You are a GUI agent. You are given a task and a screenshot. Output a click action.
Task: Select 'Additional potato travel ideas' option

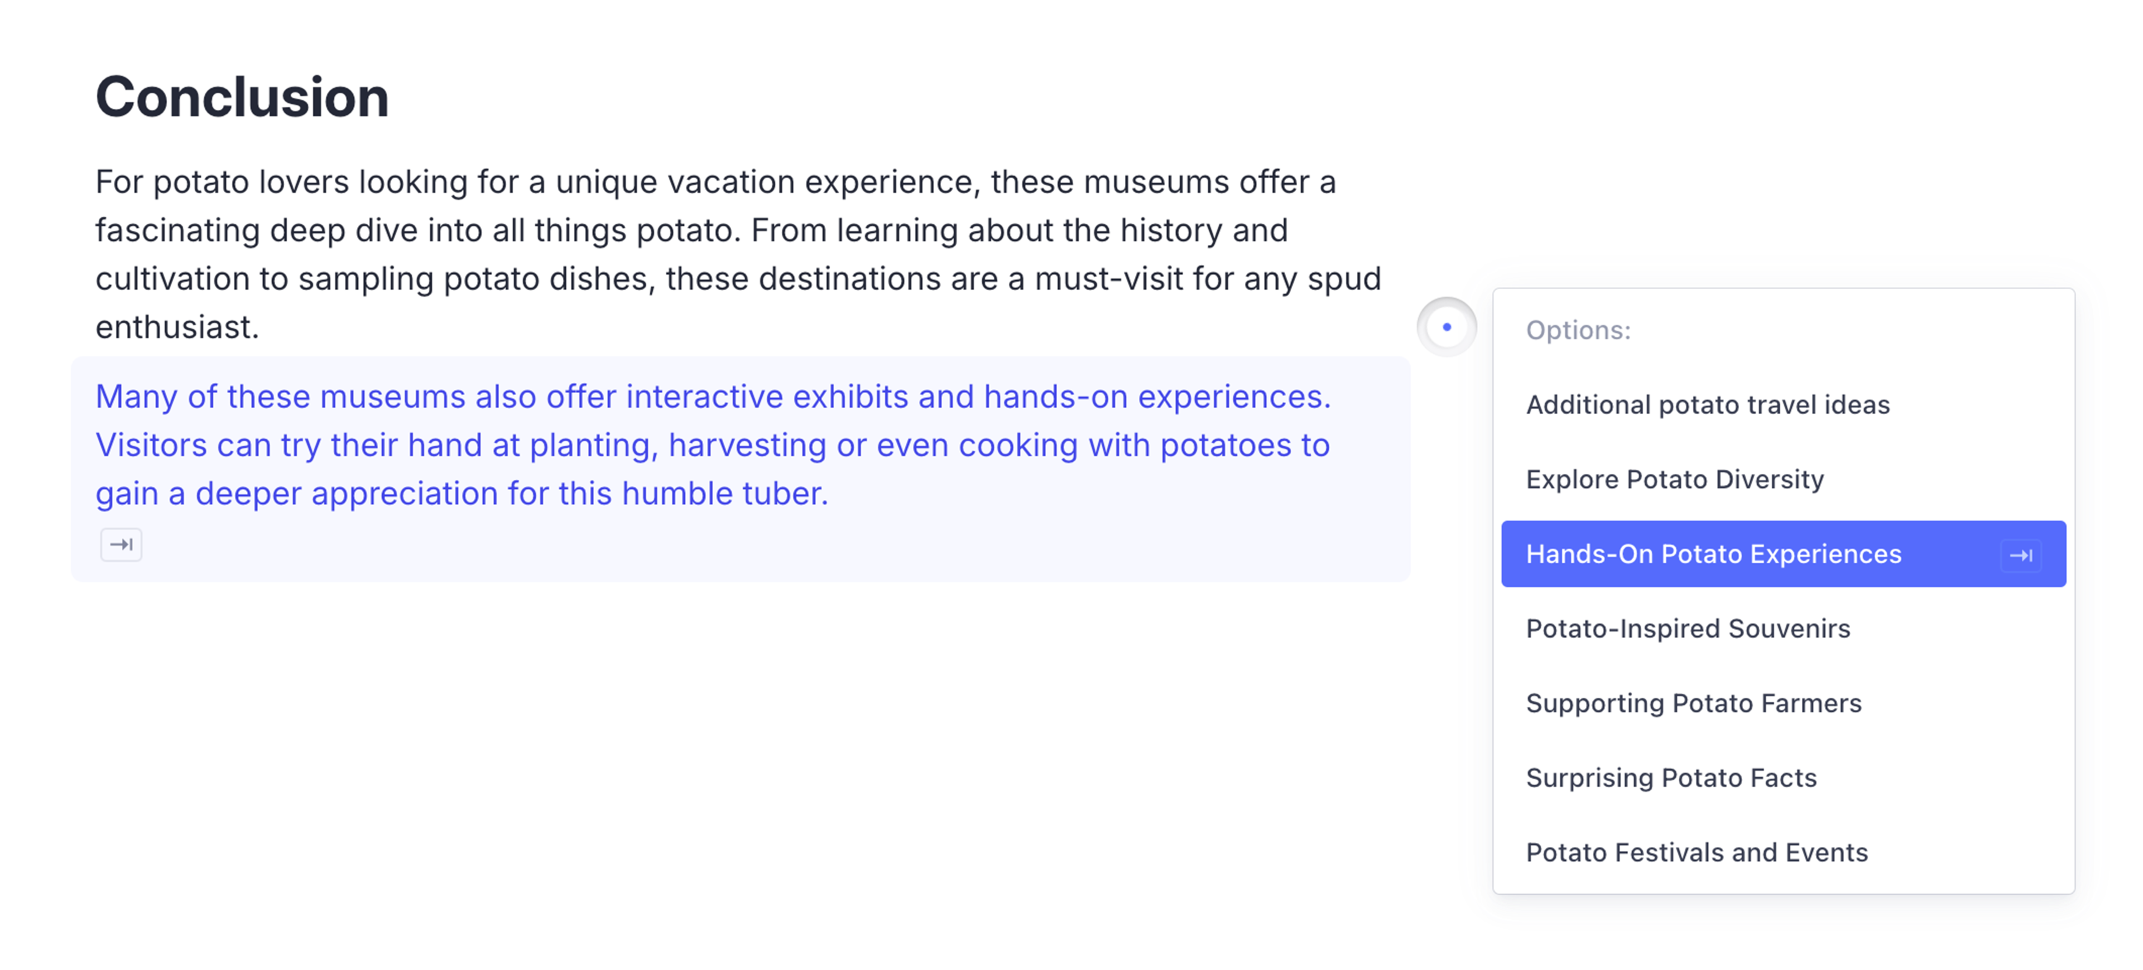pos(1707,405)
